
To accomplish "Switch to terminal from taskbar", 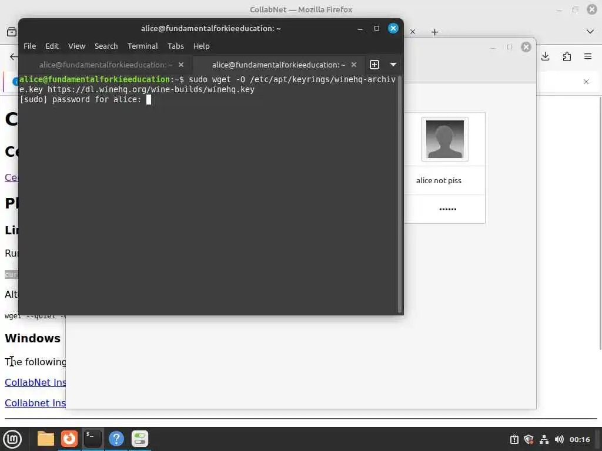I will [92, 439].
